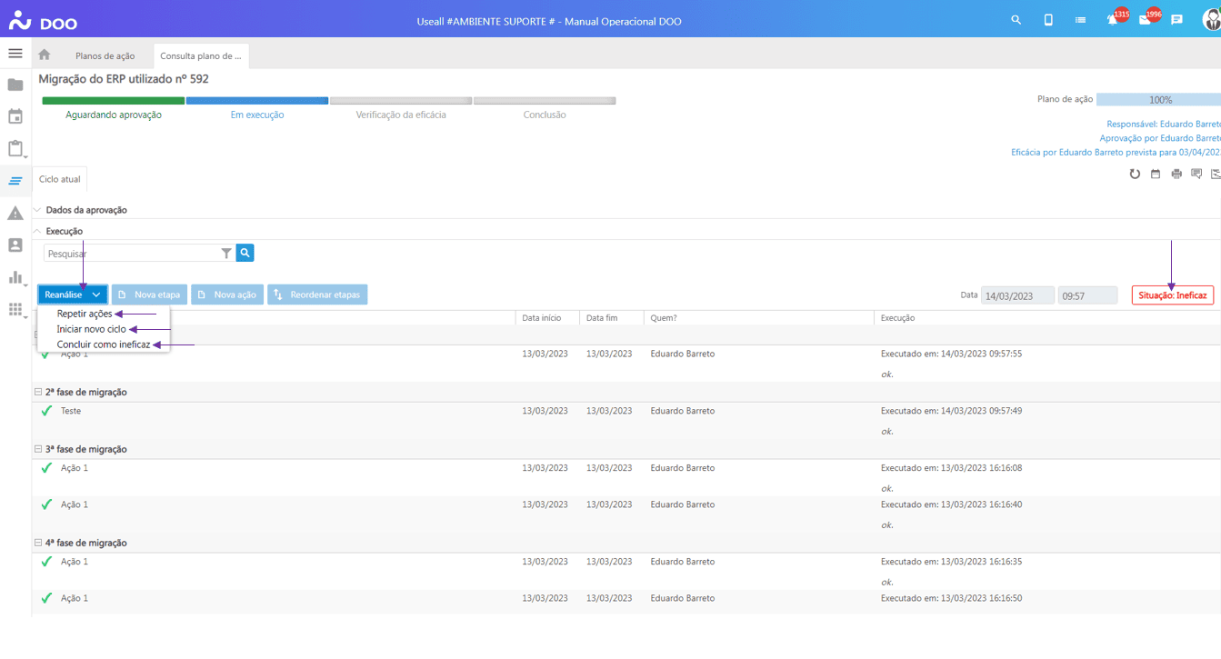Select Repetir ações from the menu
The height and width of the screenshot is (659, 1221).
coord(85,314)
